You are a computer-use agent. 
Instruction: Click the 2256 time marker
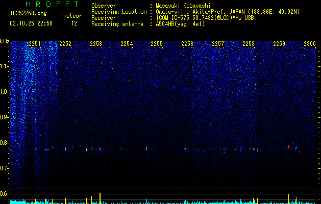[187, 44]
